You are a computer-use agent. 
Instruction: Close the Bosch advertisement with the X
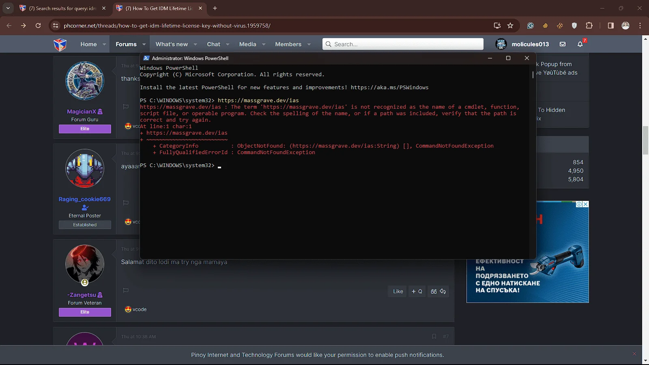[x=585, y=204]
